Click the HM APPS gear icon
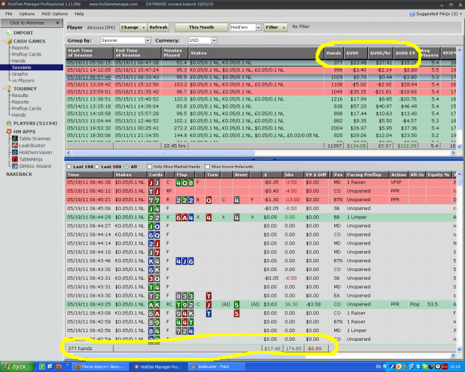The height and width of the screenshot is (372, 465). tap(9, 132)
